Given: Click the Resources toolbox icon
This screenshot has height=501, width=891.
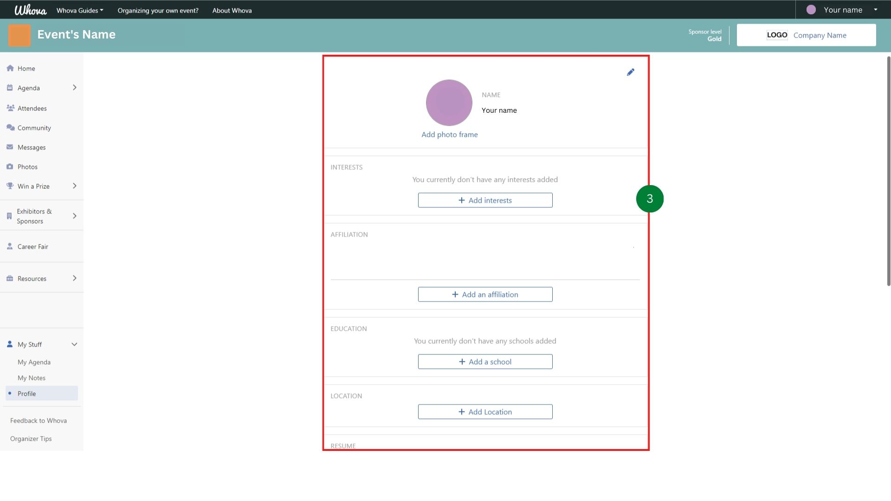Looking at the screenshot, I should pyautogui.click(x=10, y=278).
